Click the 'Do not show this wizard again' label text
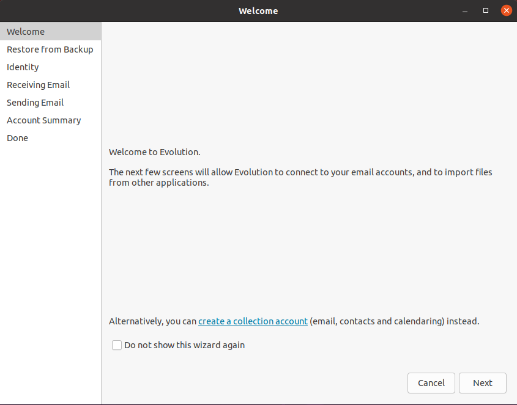The width and height of the screenshot is (517, 405). click(x=184, y=345)
